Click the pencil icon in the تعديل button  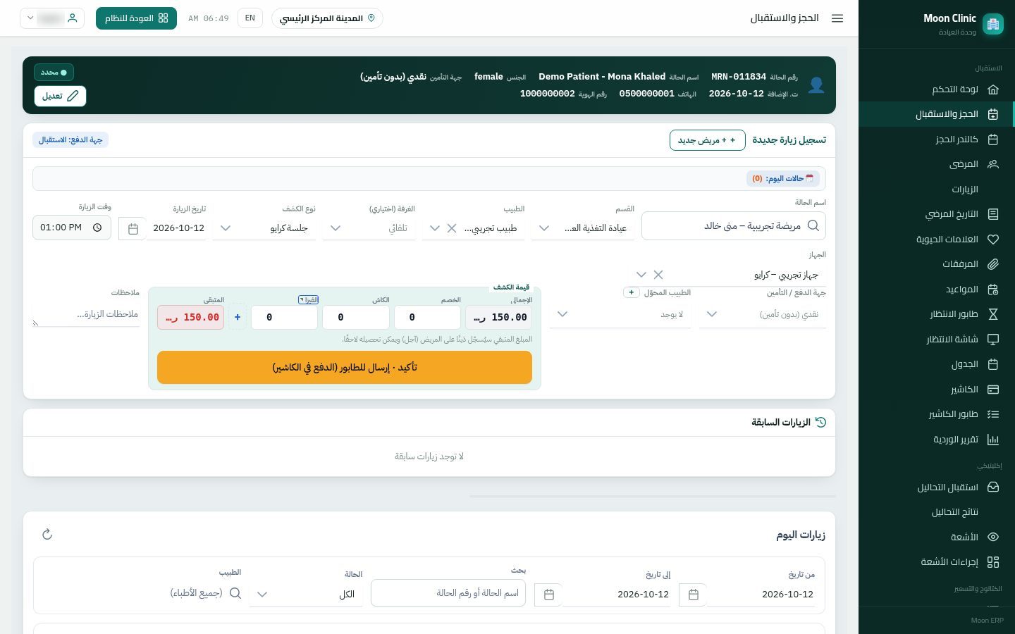(x=73, y=96)
